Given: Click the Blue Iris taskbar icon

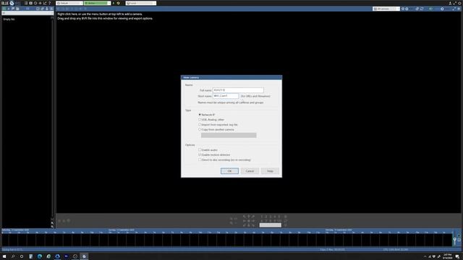Looking at the screenshot, I should pyautogui.click(x=84, y=256).
